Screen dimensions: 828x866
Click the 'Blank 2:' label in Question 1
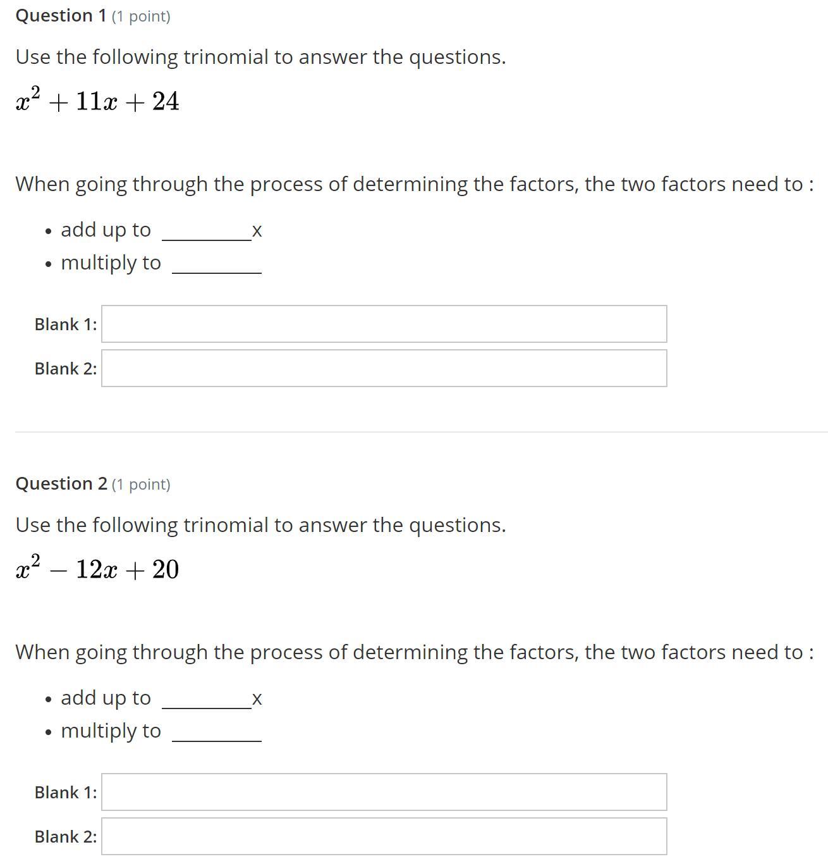click(66, 369)
